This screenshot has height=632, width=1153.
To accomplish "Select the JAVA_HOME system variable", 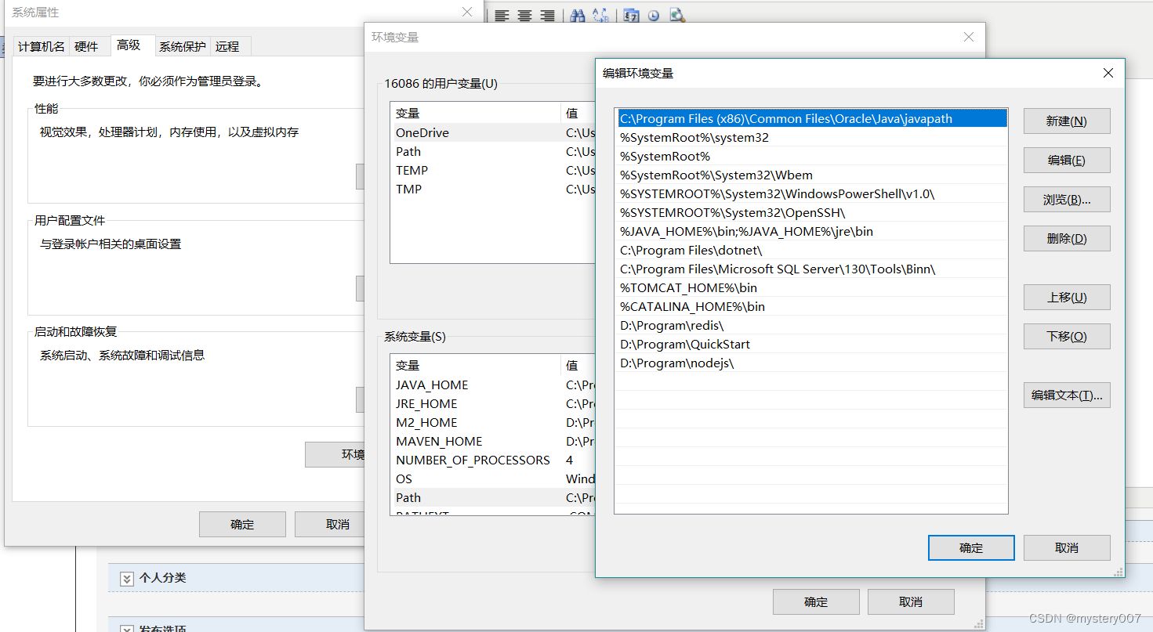I will (493, 385).
